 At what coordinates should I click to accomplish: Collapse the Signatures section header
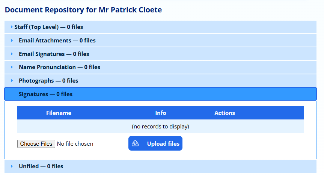point(45,94)
